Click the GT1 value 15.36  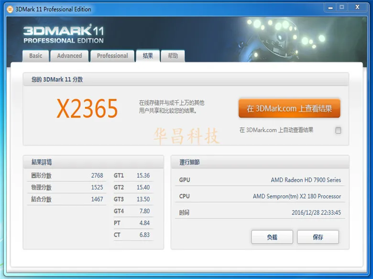point(143,176)
